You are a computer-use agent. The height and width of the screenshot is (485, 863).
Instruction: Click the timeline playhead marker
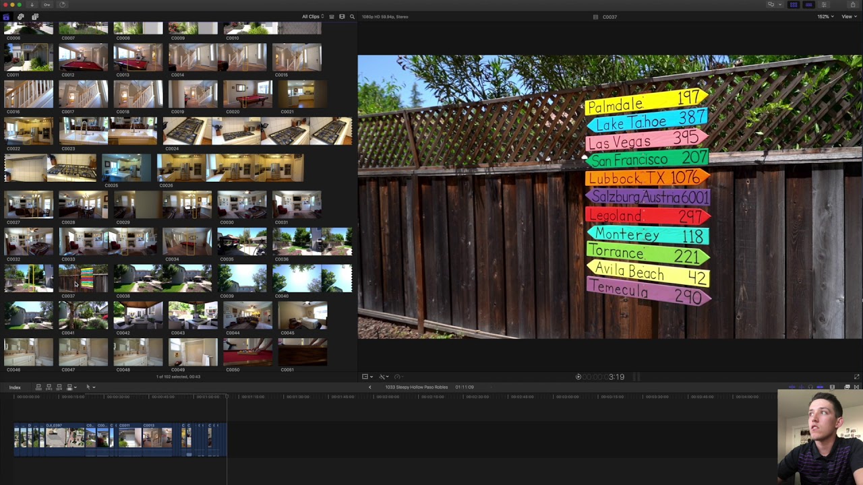[x=227, y=397]
